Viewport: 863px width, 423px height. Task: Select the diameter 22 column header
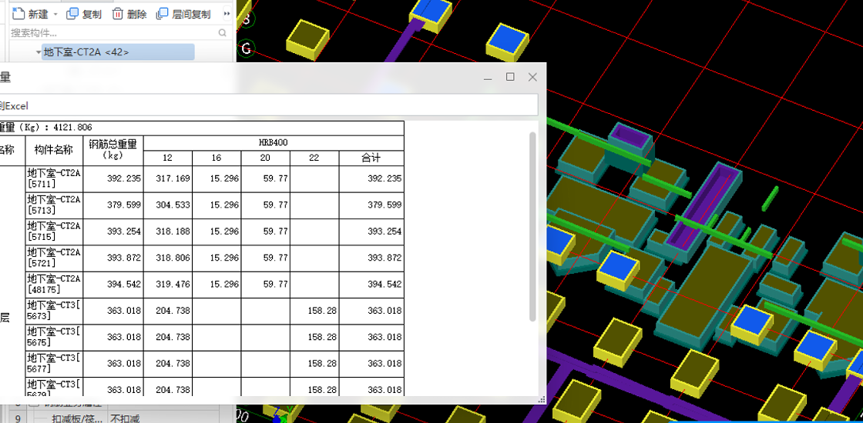tap(314, 158)
